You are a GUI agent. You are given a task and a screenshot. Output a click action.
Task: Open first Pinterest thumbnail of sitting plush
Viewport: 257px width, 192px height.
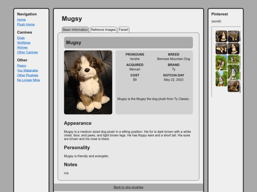click(221, 36)
